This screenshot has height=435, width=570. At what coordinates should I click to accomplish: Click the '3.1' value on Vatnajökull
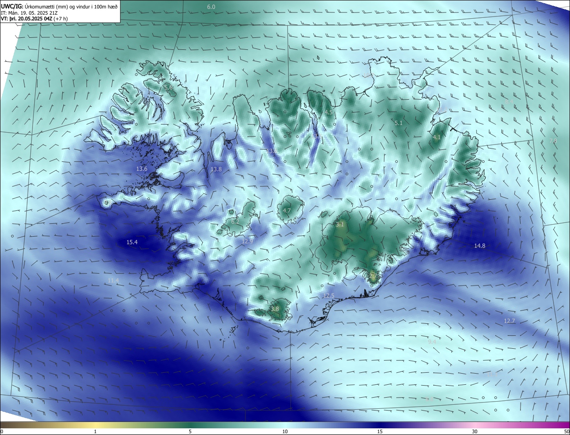(x=340, y=225)
